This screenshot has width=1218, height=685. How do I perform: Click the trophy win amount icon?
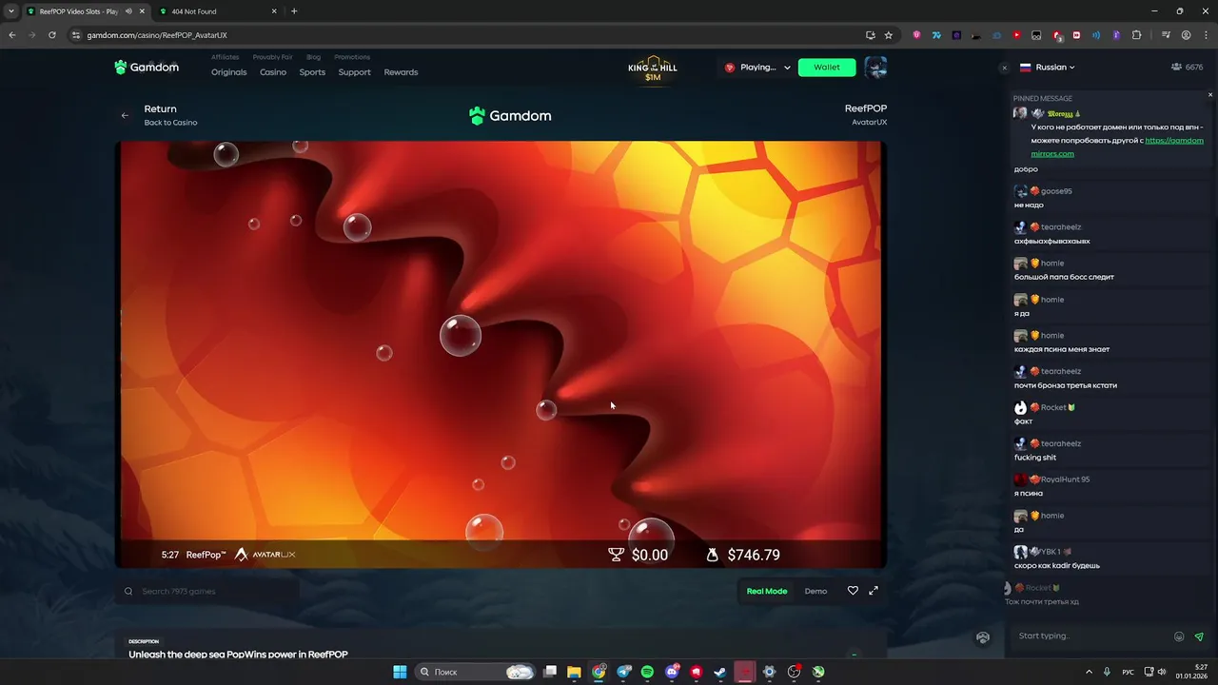tap(616, 555)
